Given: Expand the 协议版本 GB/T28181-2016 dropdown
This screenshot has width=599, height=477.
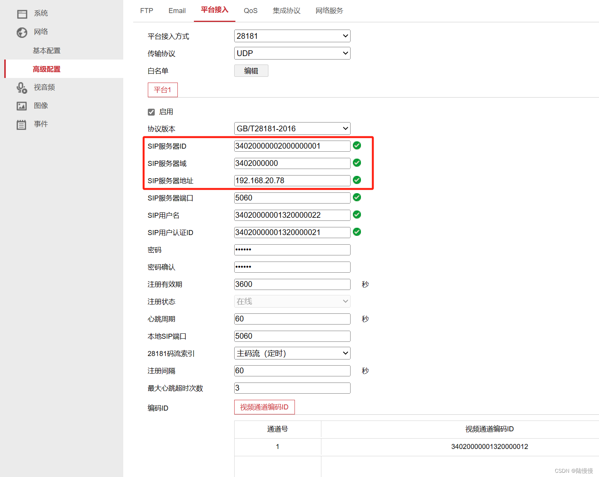Looking at the screenshot, I should click(x=292, y=128).
